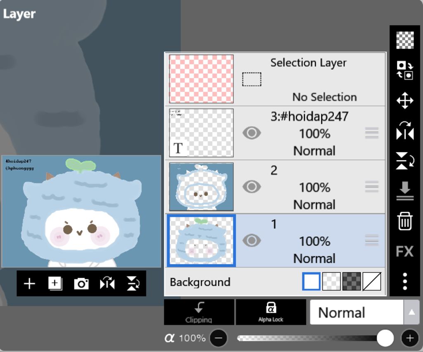Click 'No Selection' text
423x352 pixels.
pyautogui.click(x=325, y=97)
